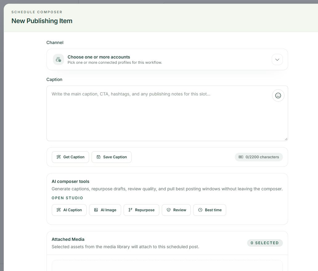Click the shield check icon on Review

[x=169, y=210]
